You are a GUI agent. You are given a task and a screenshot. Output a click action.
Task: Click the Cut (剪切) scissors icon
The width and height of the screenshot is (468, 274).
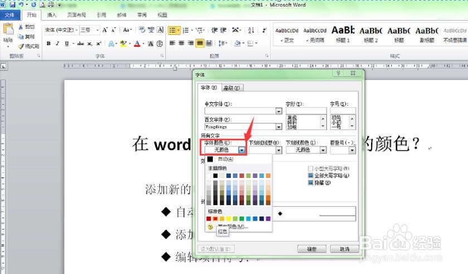pos(21,27)
